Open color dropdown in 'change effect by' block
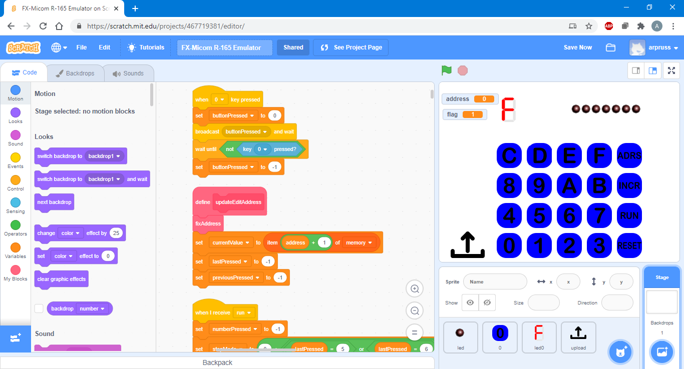The width and height of the screenshot is (684, 369). [x=70, y=233]
